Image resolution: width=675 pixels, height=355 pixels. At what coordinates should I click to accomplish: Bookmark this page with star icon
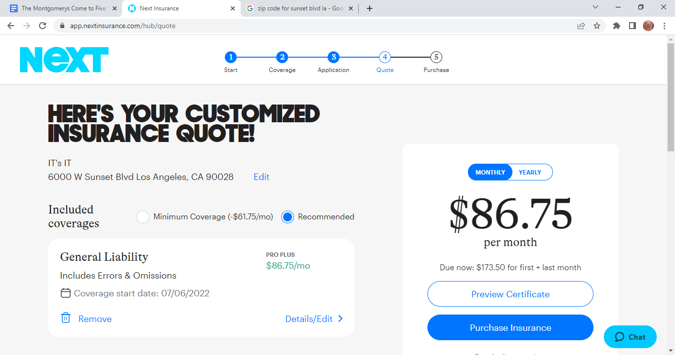point(597,26)
